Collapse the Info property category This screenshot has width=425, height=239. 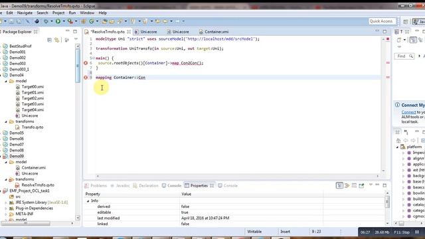pos(88,201)
